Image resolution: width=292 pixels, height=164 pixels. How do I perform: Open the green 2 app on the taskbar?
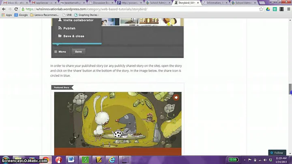pyautogui.click(x=85, y=160)
